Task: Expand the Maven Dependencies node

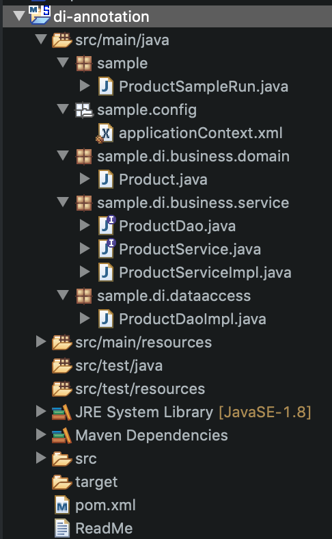Action: point(41,435)
